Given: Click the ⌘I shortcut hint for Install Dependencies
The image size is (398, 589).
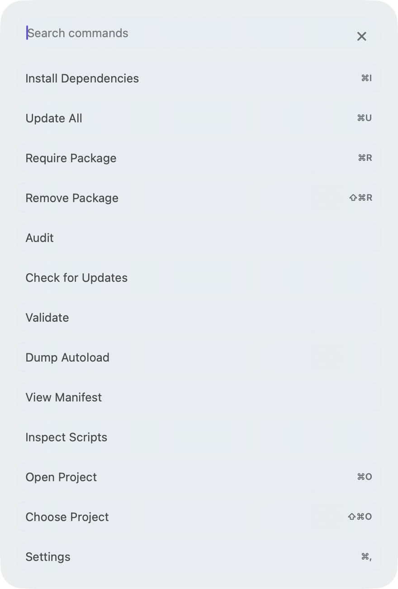Looking at the screenshot, I should (366, 78).
